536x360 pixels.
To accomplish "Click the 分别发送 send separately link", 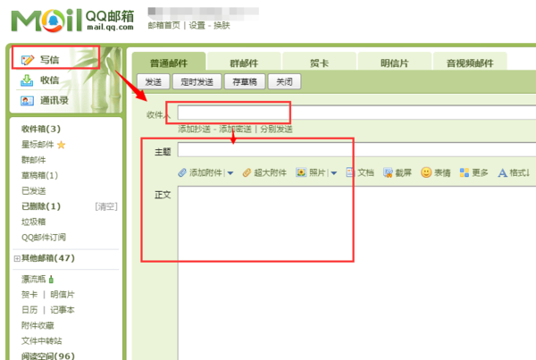I will (x=276, y=130).
